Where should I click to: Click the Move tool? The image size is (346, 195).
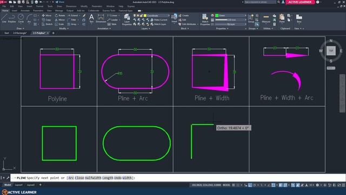pyautogui.click(x=46, y=16)
